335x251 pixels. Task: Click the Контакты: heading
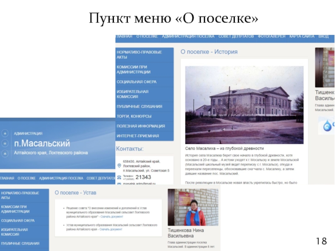click(130, 149)
